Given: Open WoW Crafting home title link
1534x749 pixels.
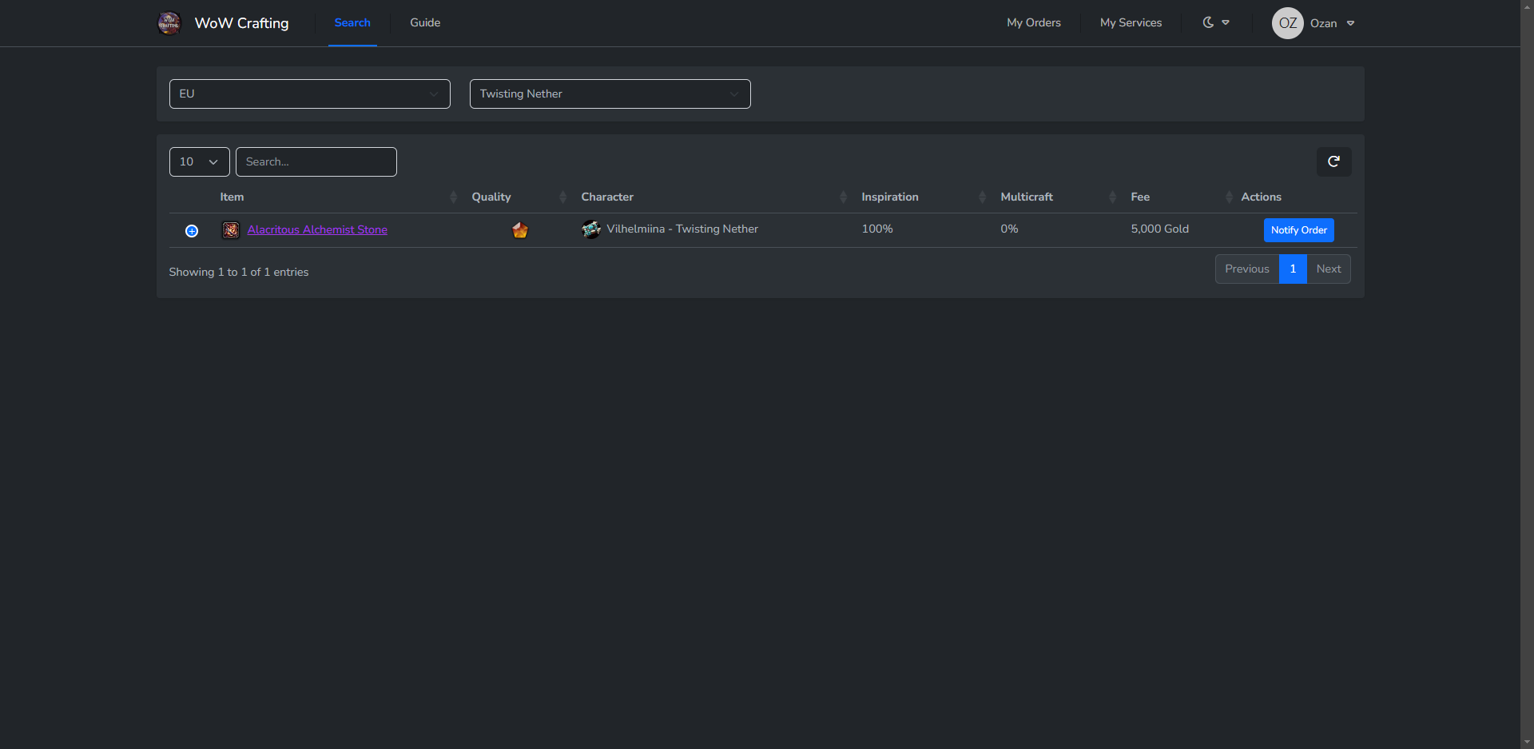Looking at the screenshot, I should pyautogui.click(x=241, y=23).
